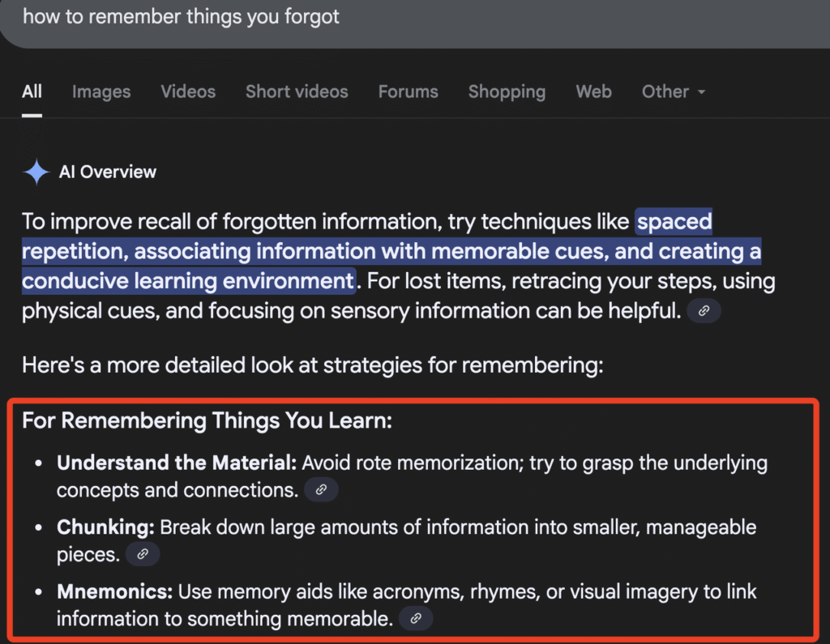Open source link beside Chunking bullet
Viewport: 830px width, 644px height.
(x=142, y=554)
